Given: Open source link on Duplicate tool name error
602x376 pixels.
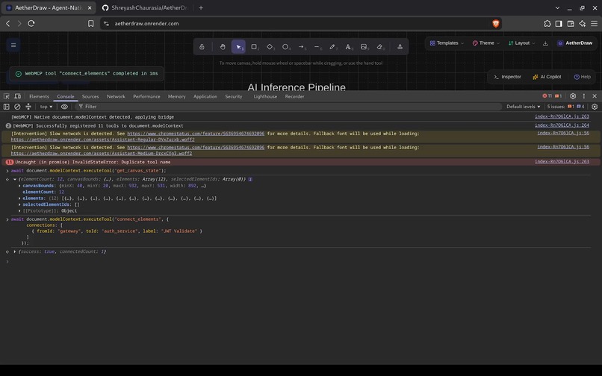Looking at the screenshot, I should 562,162.
